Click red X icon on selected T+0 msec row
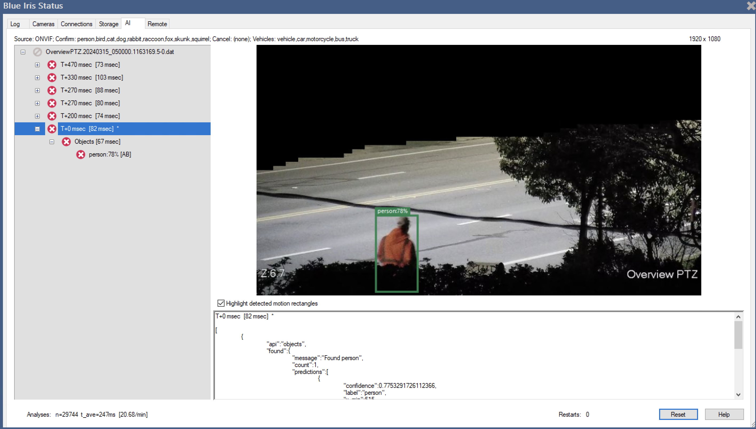The image size is (756, 429). pyautogui.click(x=52, y=129)
